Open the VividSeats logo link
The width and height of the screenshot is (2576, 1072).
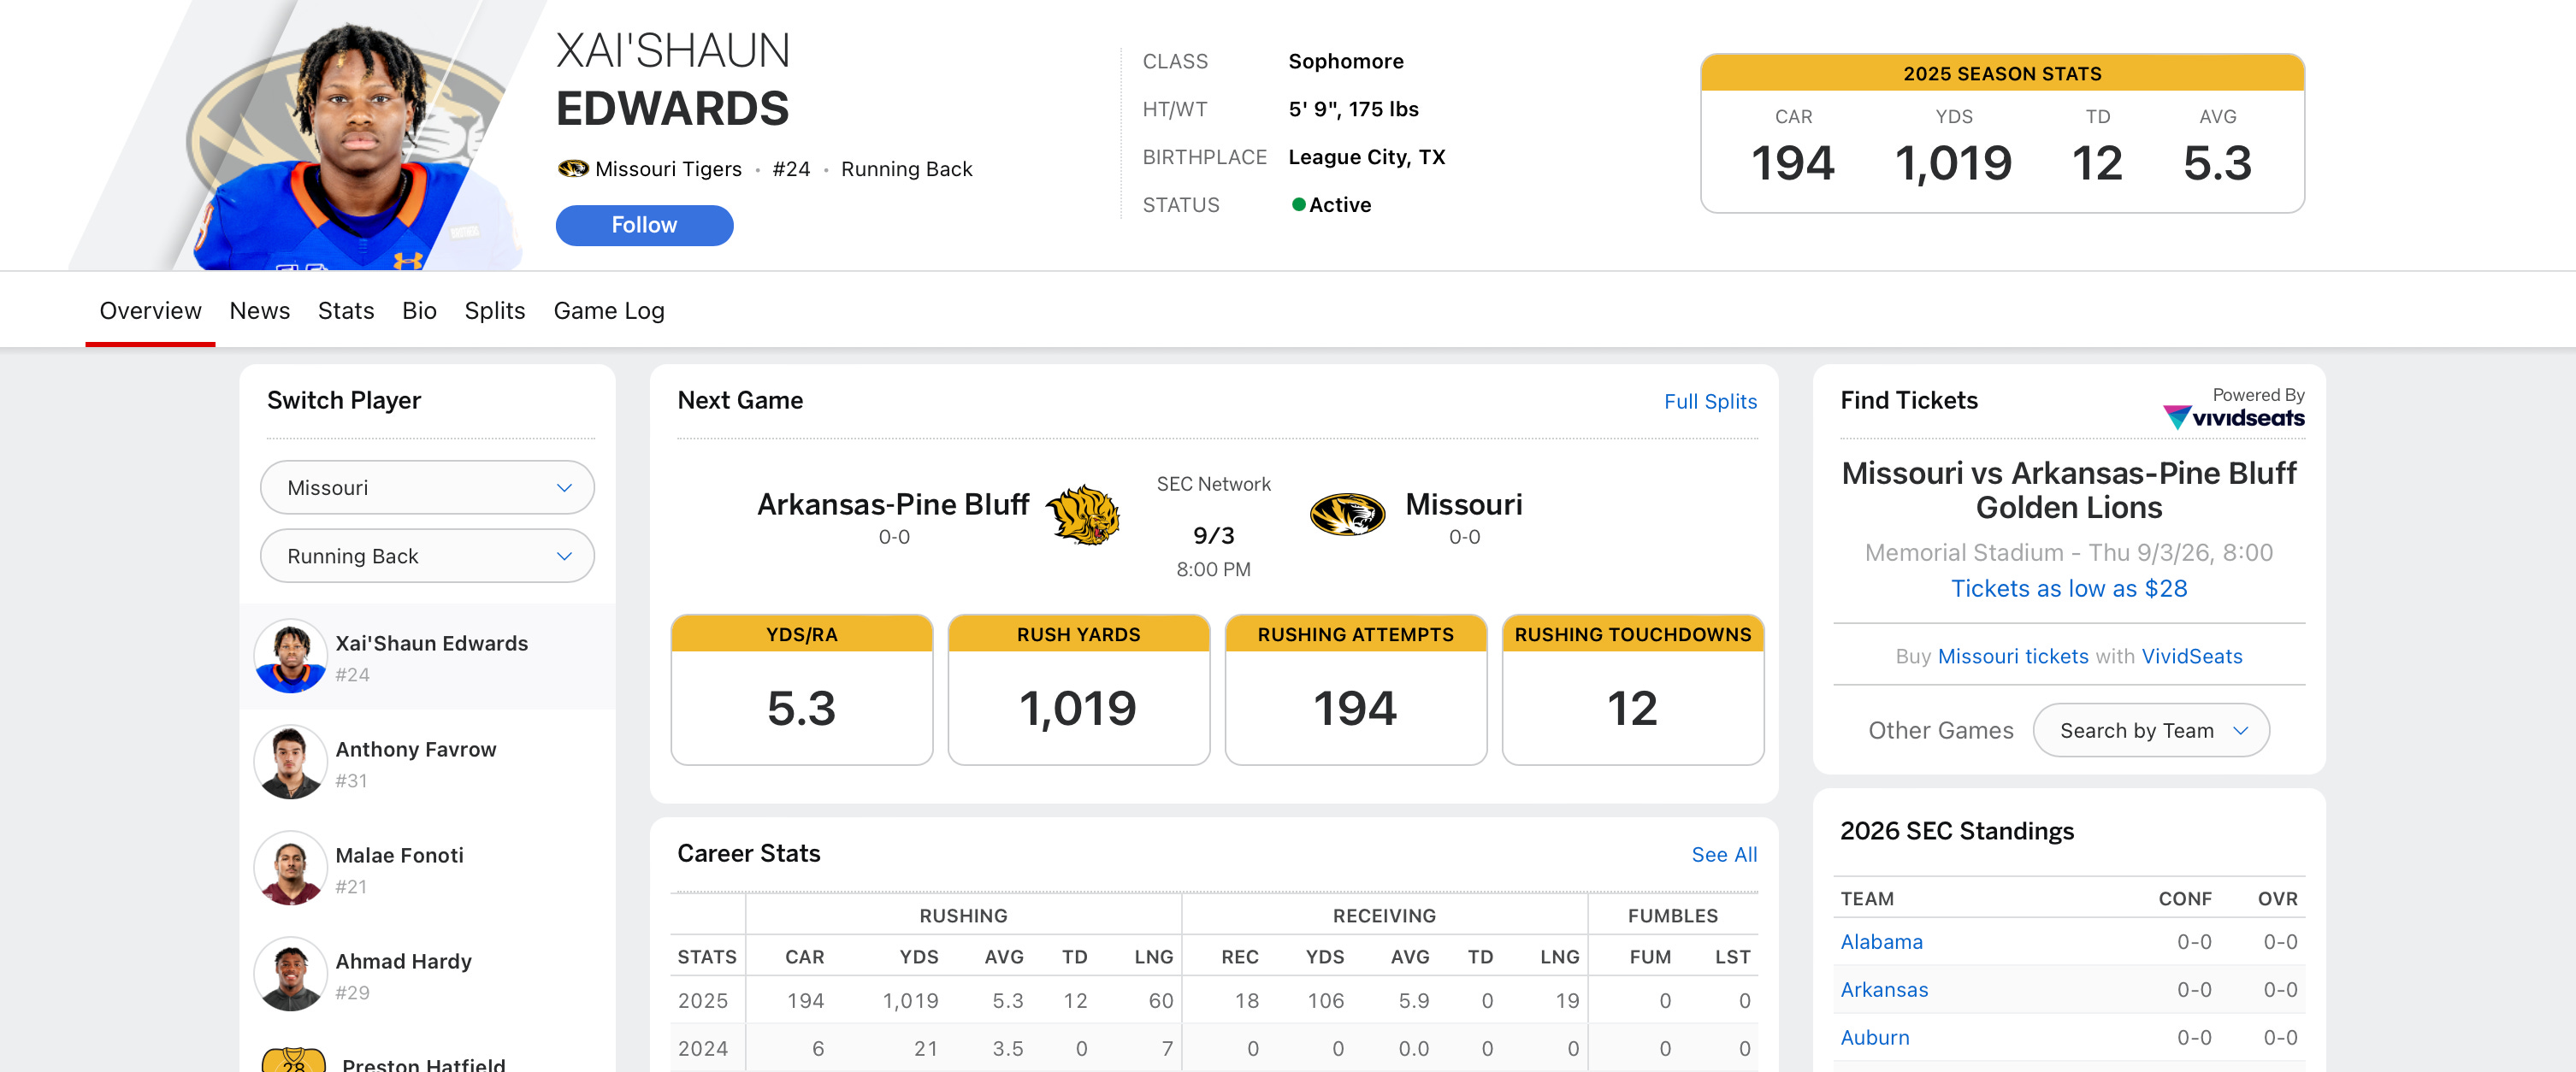click(2233, 417)
